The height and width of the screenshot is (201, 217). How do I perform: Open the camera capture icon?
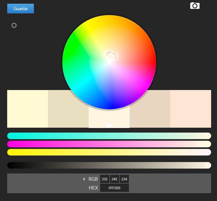click(x=195, y=6)
